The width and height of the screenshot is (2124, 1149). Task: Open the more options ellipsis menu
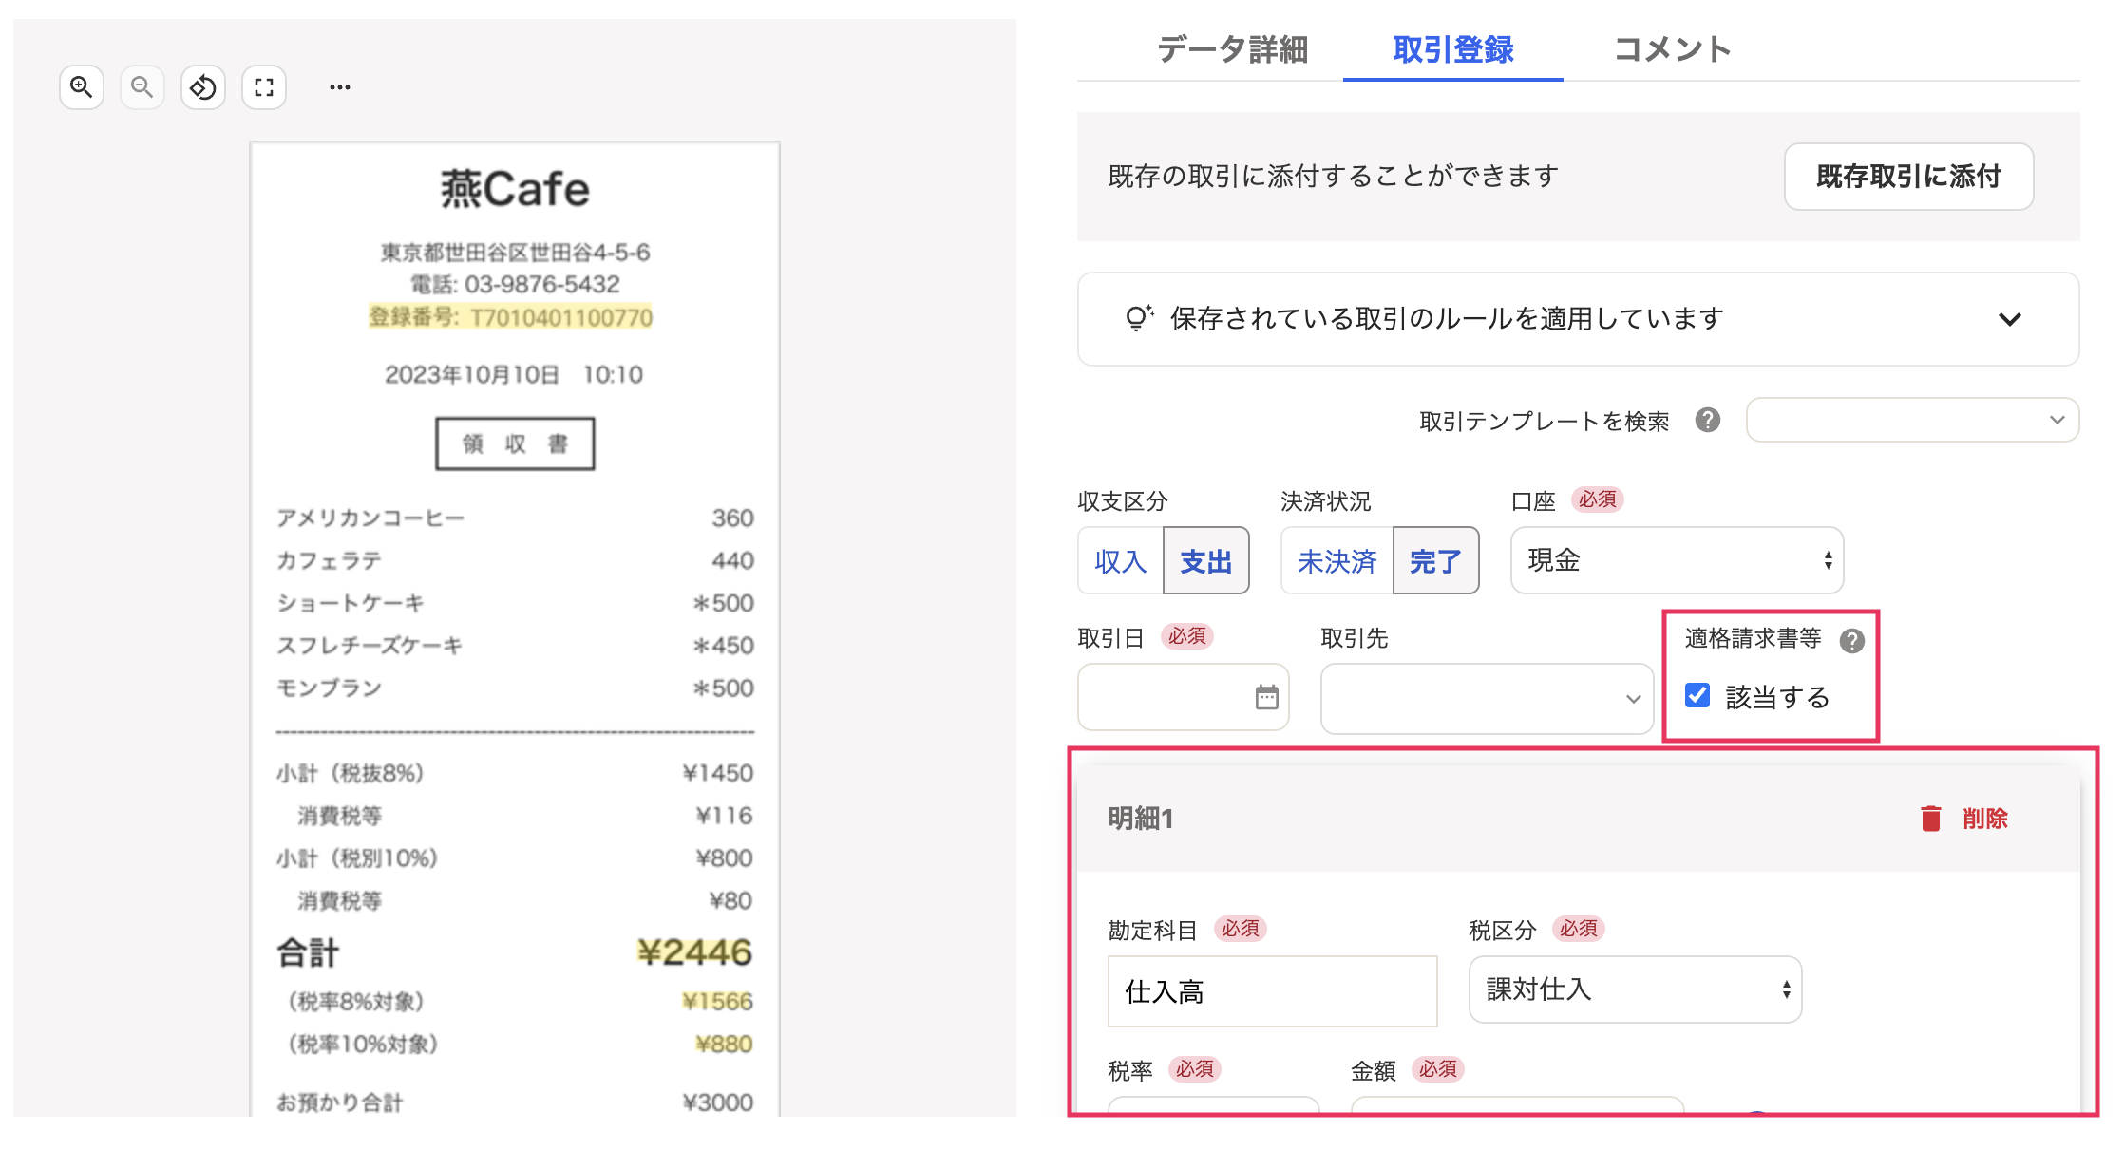(340, 87)
